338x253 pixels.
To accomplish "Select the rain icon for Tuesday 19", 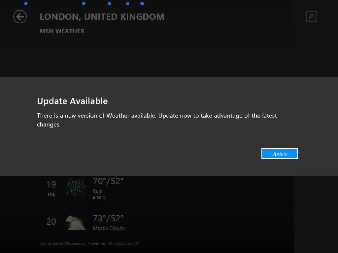I will pos(76,187).
